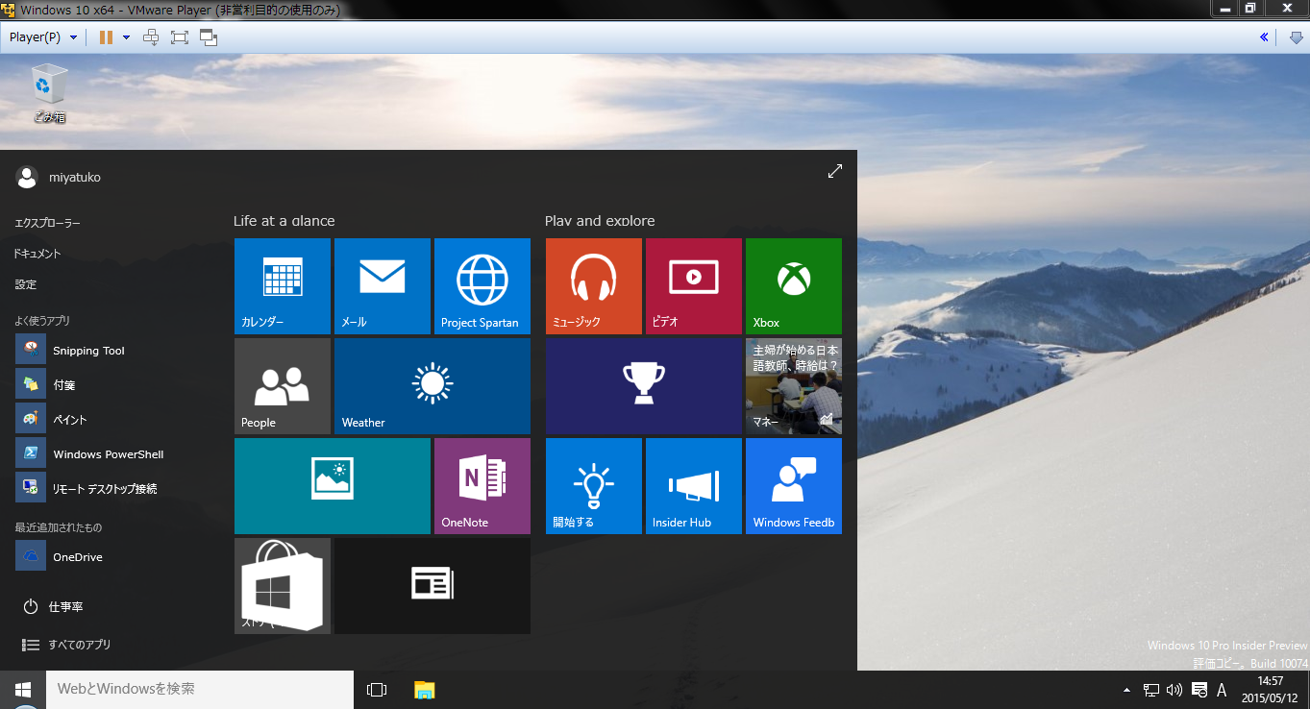Launch Snipping Tool from app list
Screen dimensions: 1310x709
(88, 350)
